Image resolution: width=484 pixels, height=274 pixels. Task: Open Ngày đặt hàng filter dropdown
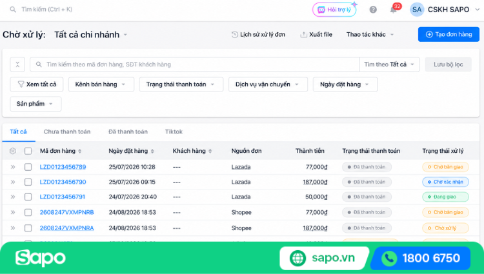pyautogui.click(x=345, y=84)
